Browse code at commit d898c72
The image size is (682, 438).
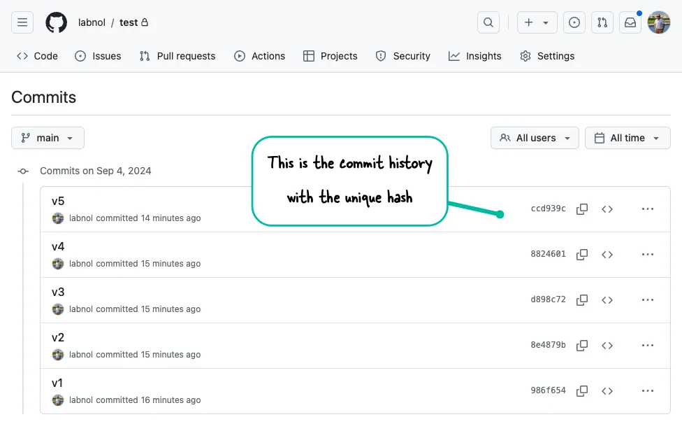(x=607, y=299)
